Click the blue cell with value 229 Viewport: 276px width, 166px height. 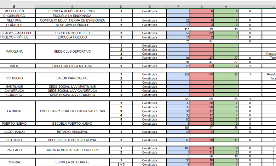178,75
